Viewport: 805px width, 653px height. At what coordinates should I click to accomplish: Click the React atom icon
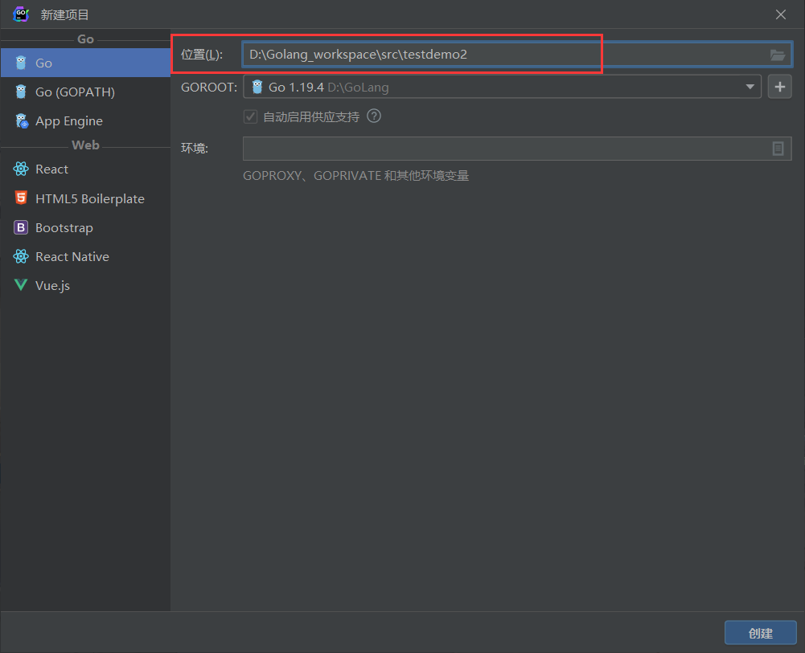tap(21, 169)
